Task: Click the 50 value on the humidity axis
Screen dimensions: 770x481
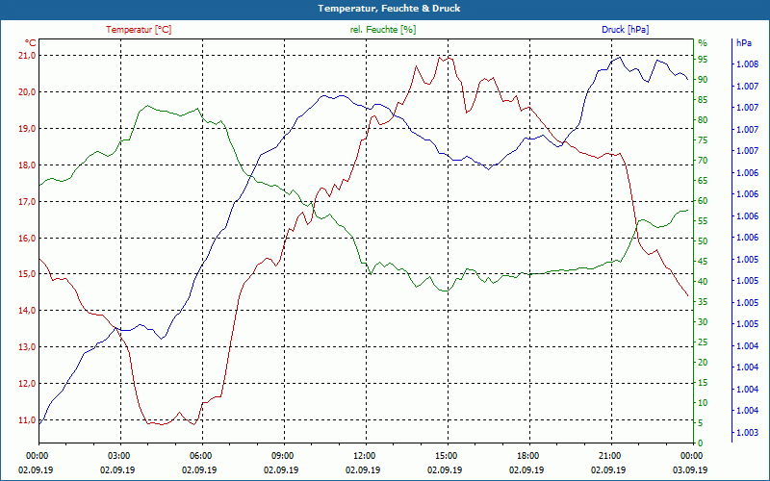Action: (703, 241)
